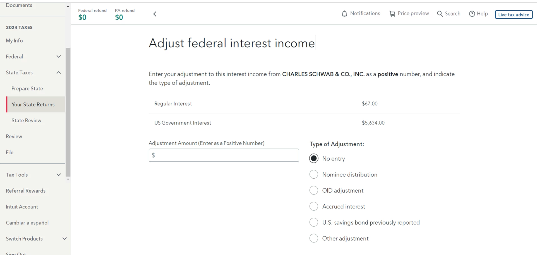Expand Switch Products dropdown
The image size is (537, 255).
coord(64,239)
